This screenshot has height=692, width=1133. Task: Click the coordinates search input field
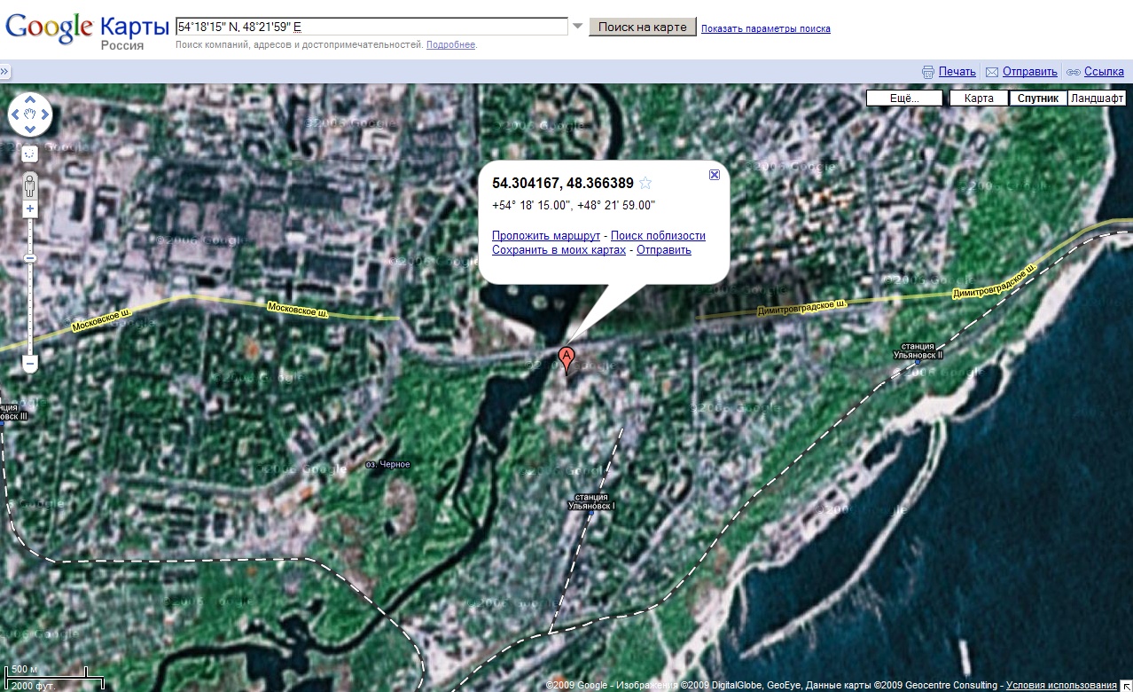(371, 27)
